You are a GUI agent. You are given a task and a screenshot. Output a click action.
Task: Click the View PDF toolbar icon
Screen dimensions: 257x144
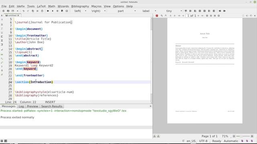pos(62,11)
